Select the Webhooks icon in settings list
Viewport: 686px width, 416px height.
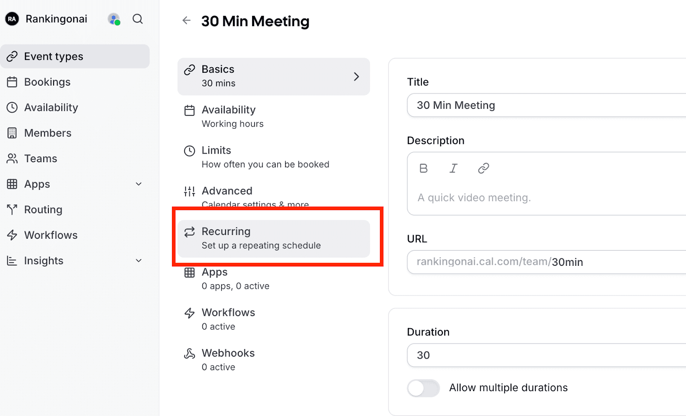click(x=189, y=354)
